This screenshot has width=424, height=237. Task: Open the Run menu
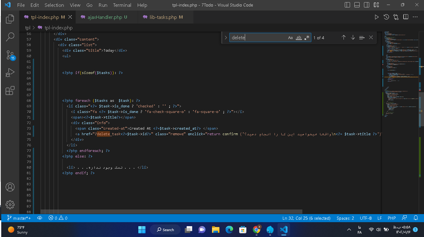coord(103,5)
